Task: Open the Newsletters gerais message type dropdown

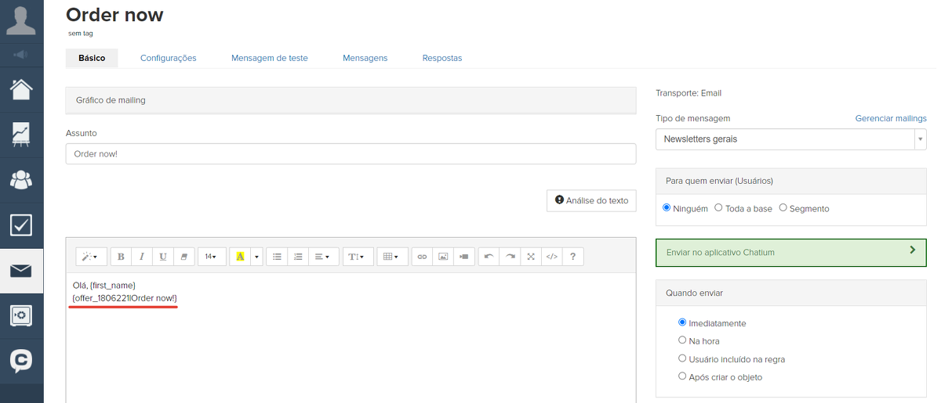Action: (790, 139)
